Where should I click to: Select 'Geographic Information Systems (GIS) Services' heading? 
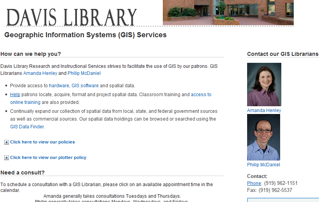click(x=85, y=35)
